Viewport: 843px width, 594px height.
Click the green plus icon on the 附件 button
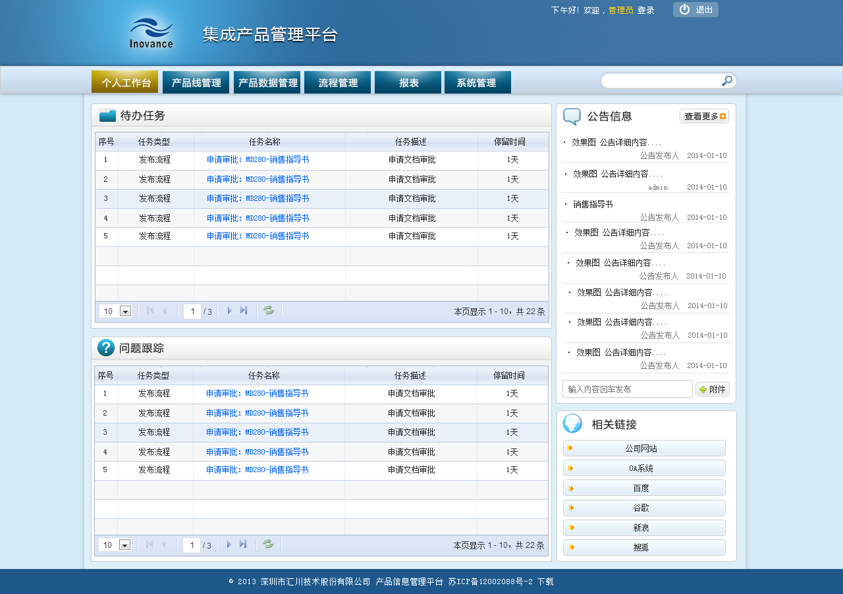point(703,389)
